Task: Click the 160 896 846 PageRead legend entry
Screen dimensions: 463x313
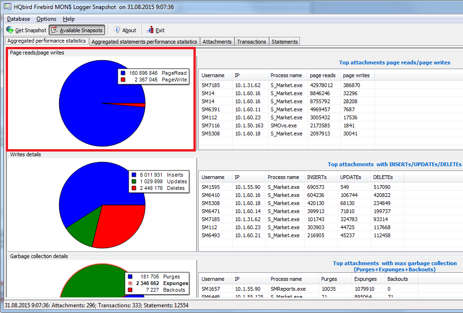Action: pyautogui.click(x=154, y=73)
